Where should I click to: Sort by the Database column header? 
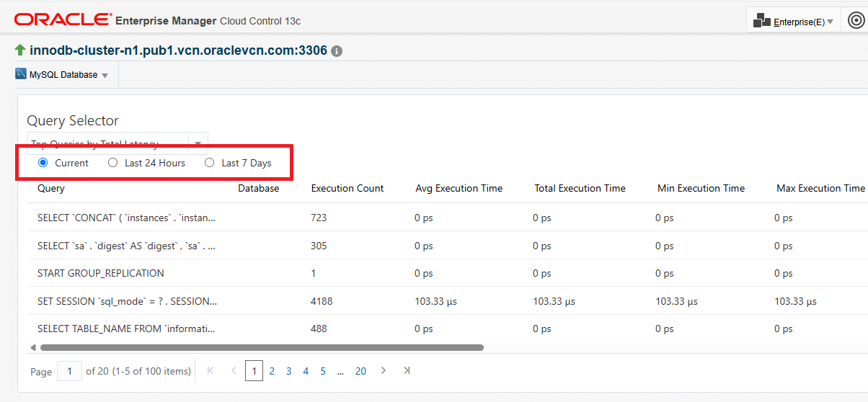click(259, 188)
